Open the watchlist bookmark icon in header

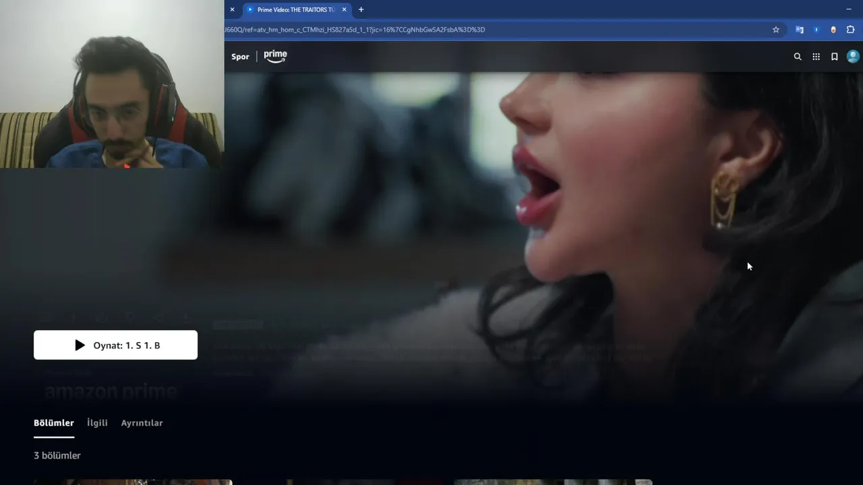[834, 57]
